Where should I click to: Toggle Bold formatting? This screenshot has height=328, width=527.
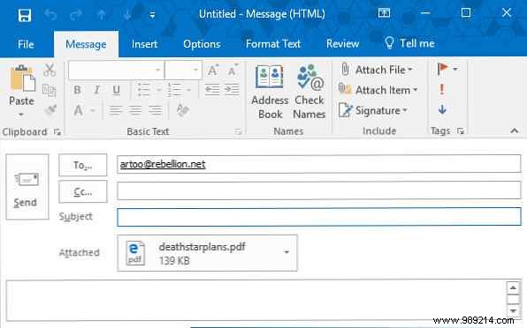[x=77, y=90]
